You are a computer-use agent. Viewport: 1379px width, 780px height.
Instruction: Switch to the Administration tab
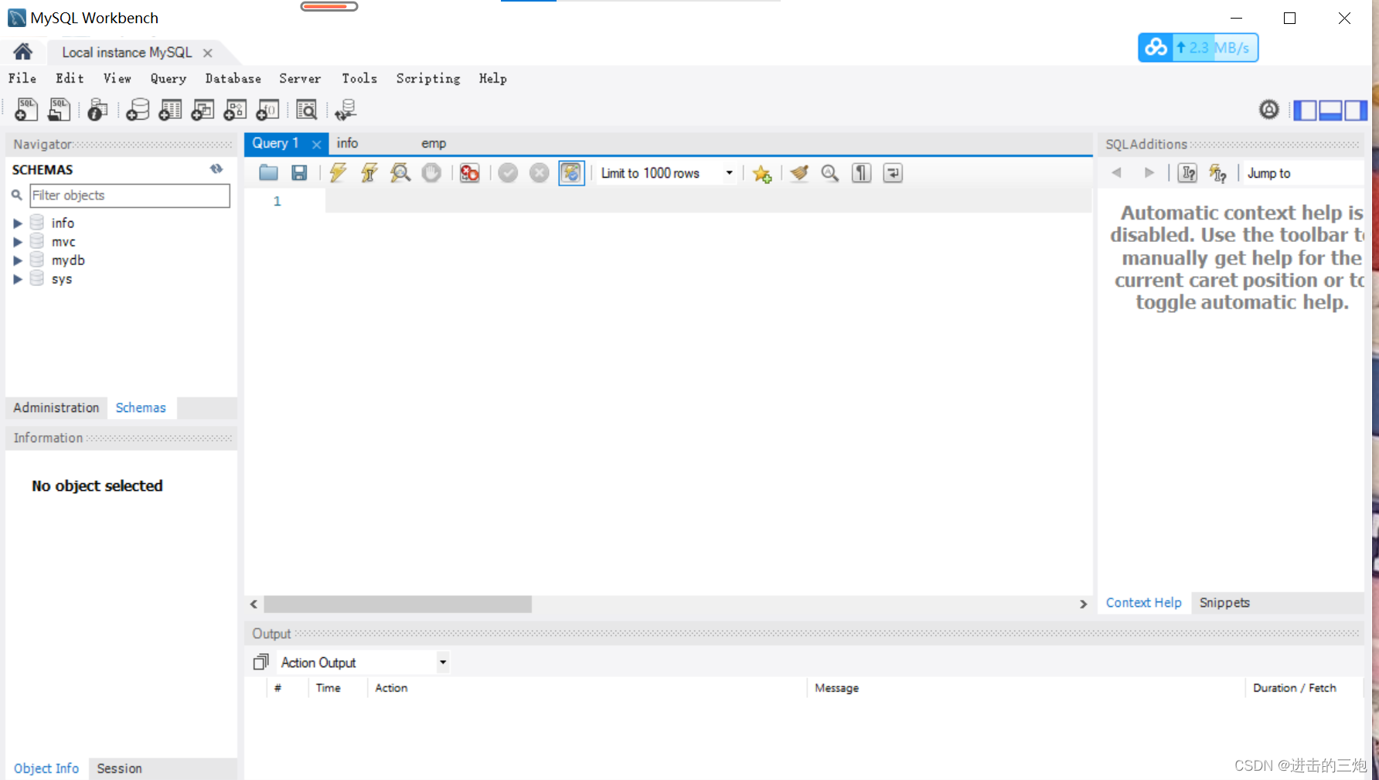56,407
